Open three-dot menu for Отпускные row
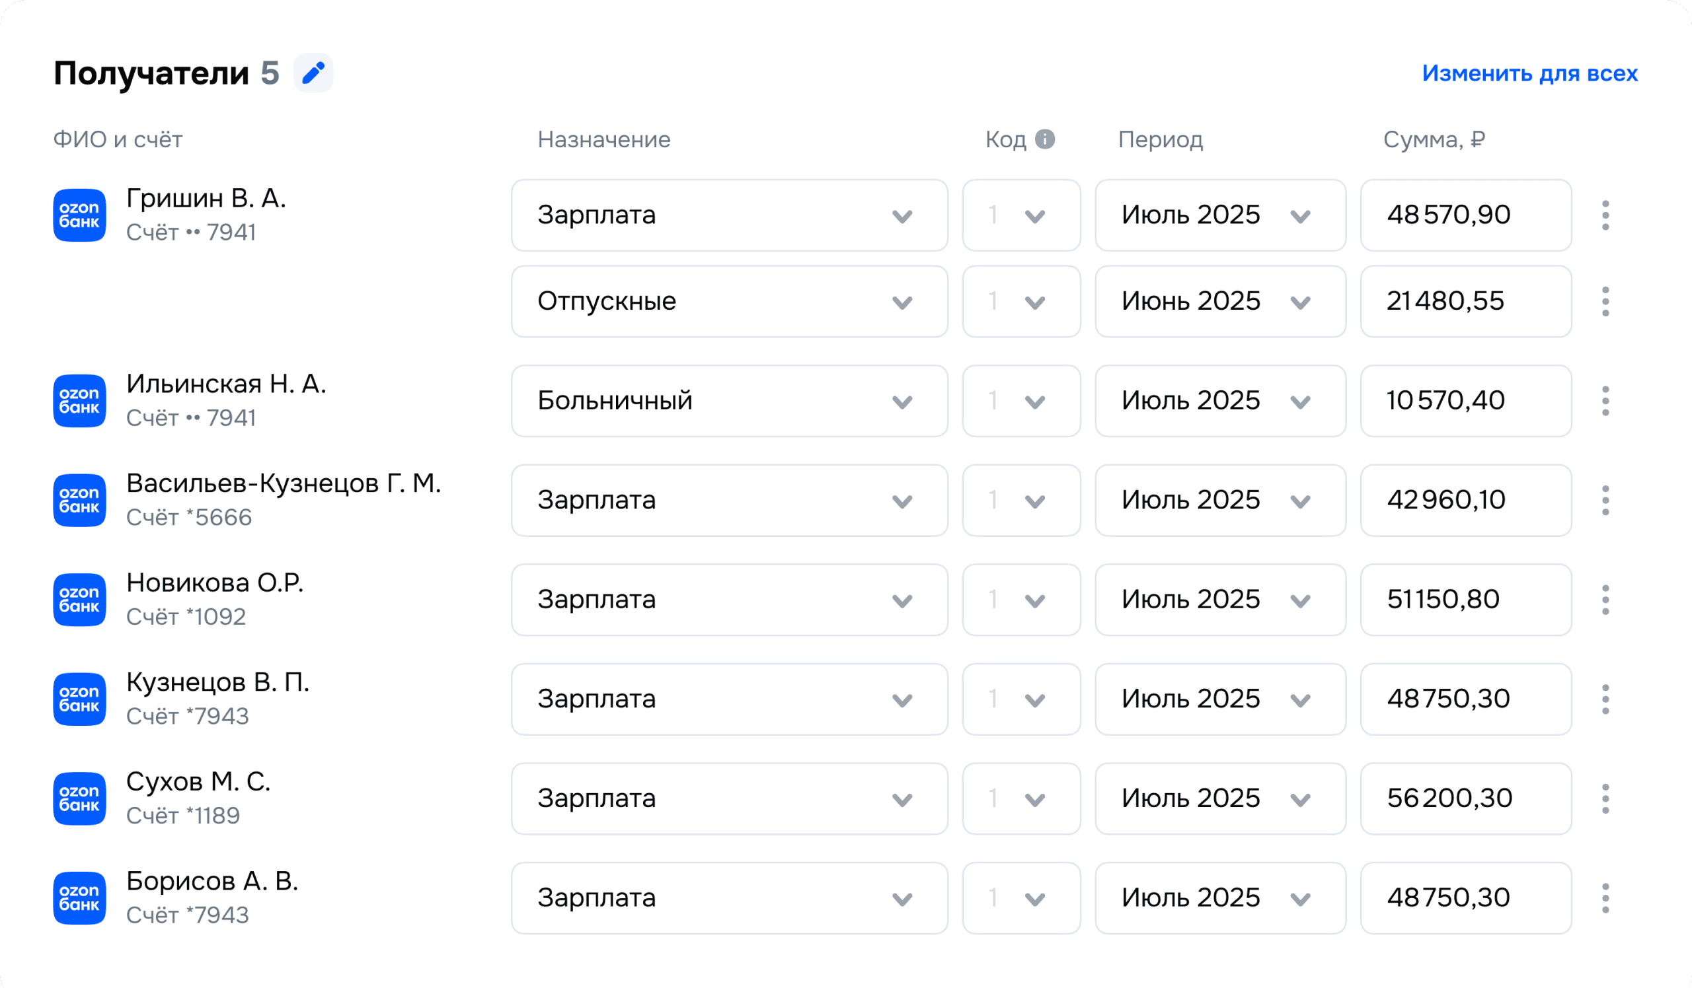Screen dimensions: 1692x988 (1605, 302)
